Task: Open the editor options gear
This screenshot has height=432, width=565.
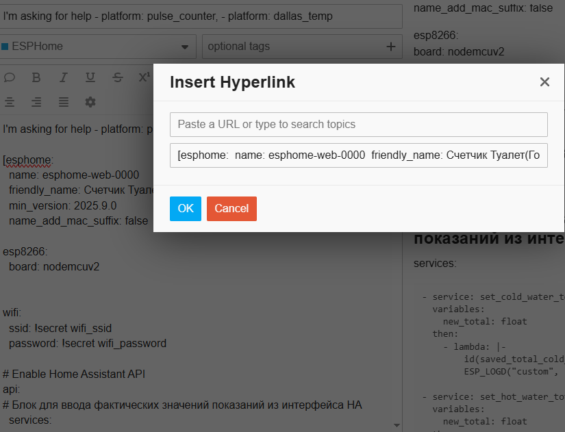Action: click(x=90, y=102)
